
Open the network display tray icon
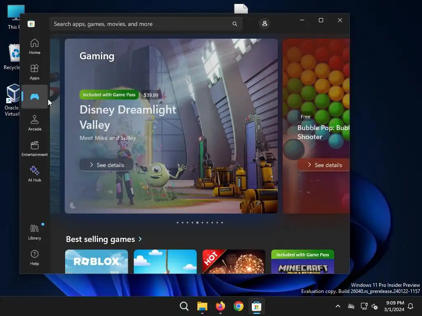pyautogui.click(x=364, y=306)
